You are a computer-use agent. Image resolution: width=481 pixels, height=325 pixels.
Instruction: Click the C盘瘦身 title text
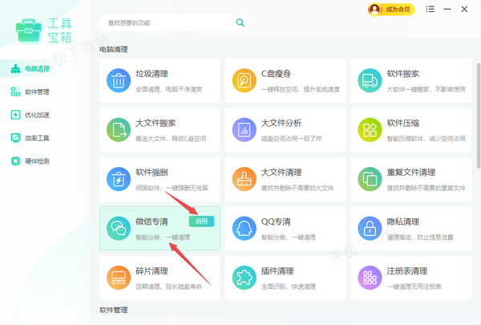tap(276, 74)
